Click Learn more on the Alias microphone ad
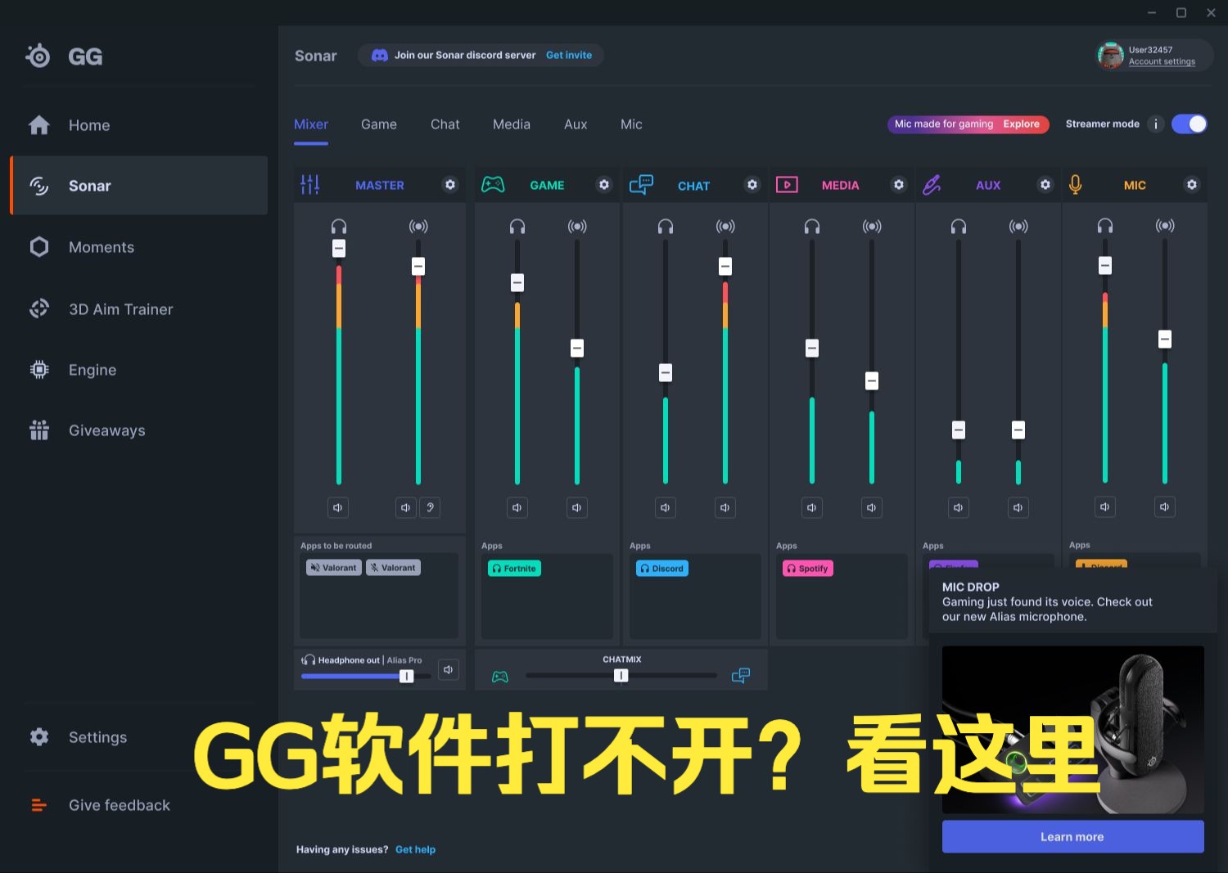The image size is (1228, 873). coord(1072,836)
